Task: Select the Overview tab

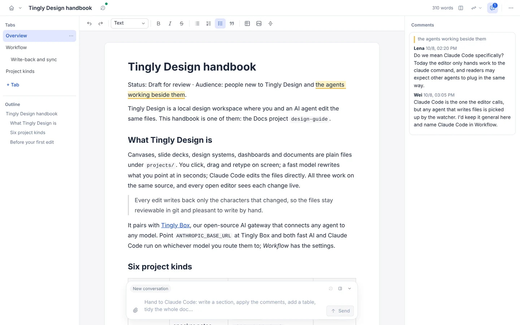Action: (39, 36)
